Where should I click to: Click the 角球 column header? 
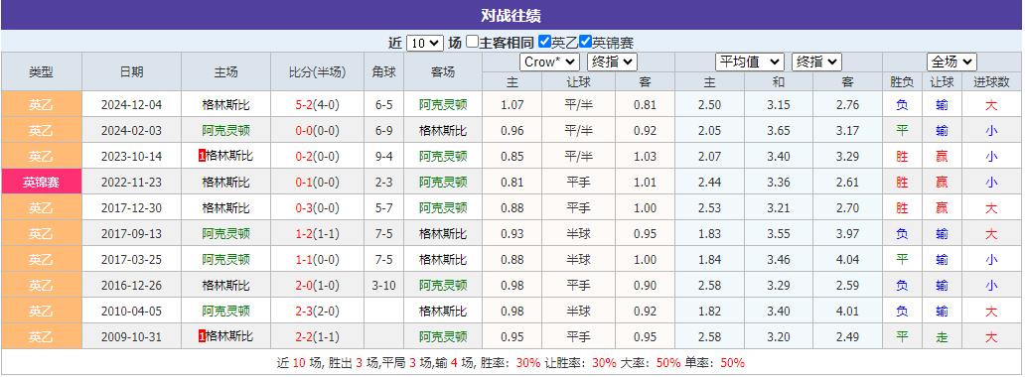(383, 71)
